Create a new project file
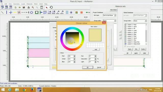 pyautogui.click(x=16, y=7)
